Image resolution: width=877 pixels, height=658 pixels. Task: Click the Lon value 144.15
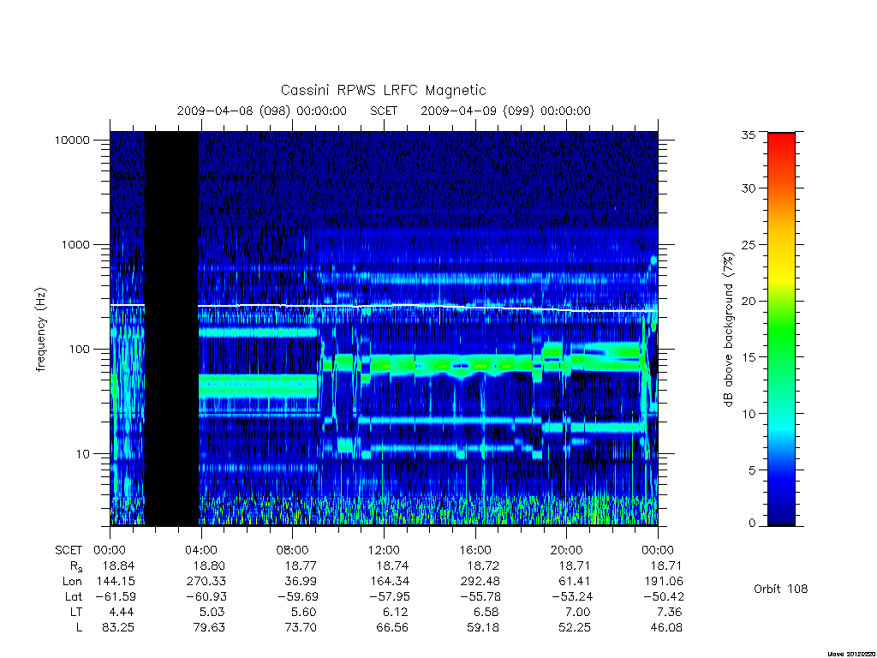(x=116, y=581)
